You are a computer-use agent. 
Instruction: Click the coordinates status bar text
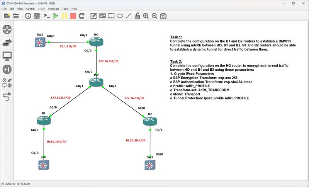point(15,184)
